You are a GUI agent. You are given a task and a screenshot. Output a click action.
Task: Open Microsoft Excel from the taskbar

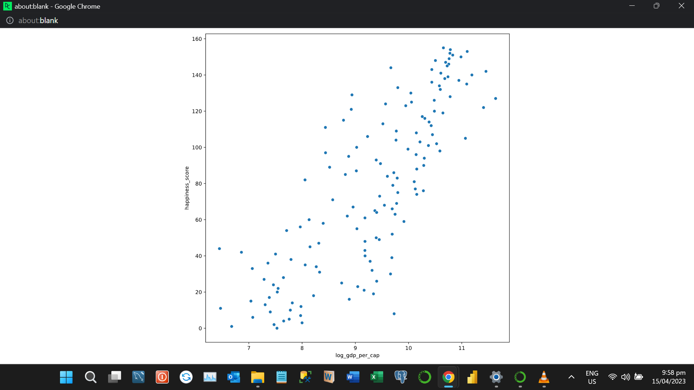[x=377, y=377]
